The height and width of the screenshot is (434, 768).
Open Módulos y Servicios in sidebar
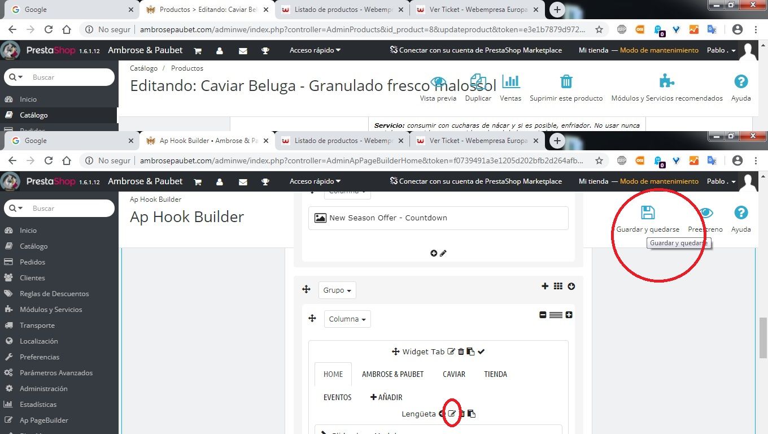(x=51, y=309)
